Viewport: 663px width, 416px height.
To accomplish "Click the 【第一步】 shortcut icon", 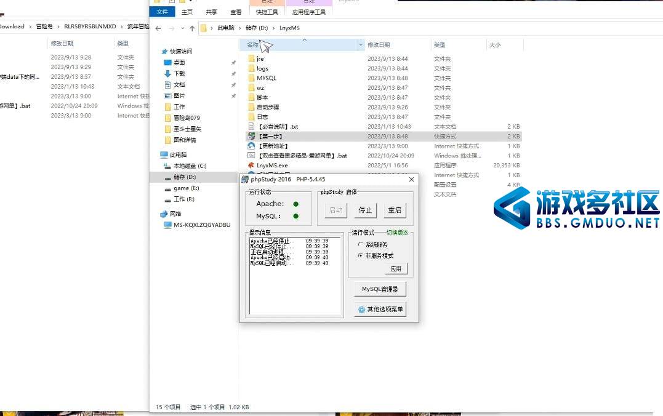I will (x=251, y=136).
